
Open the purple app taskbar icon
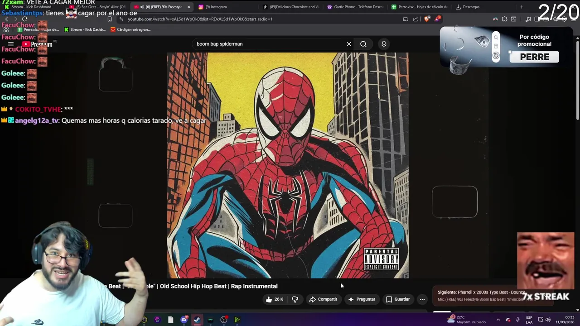[x=157, y=320]
